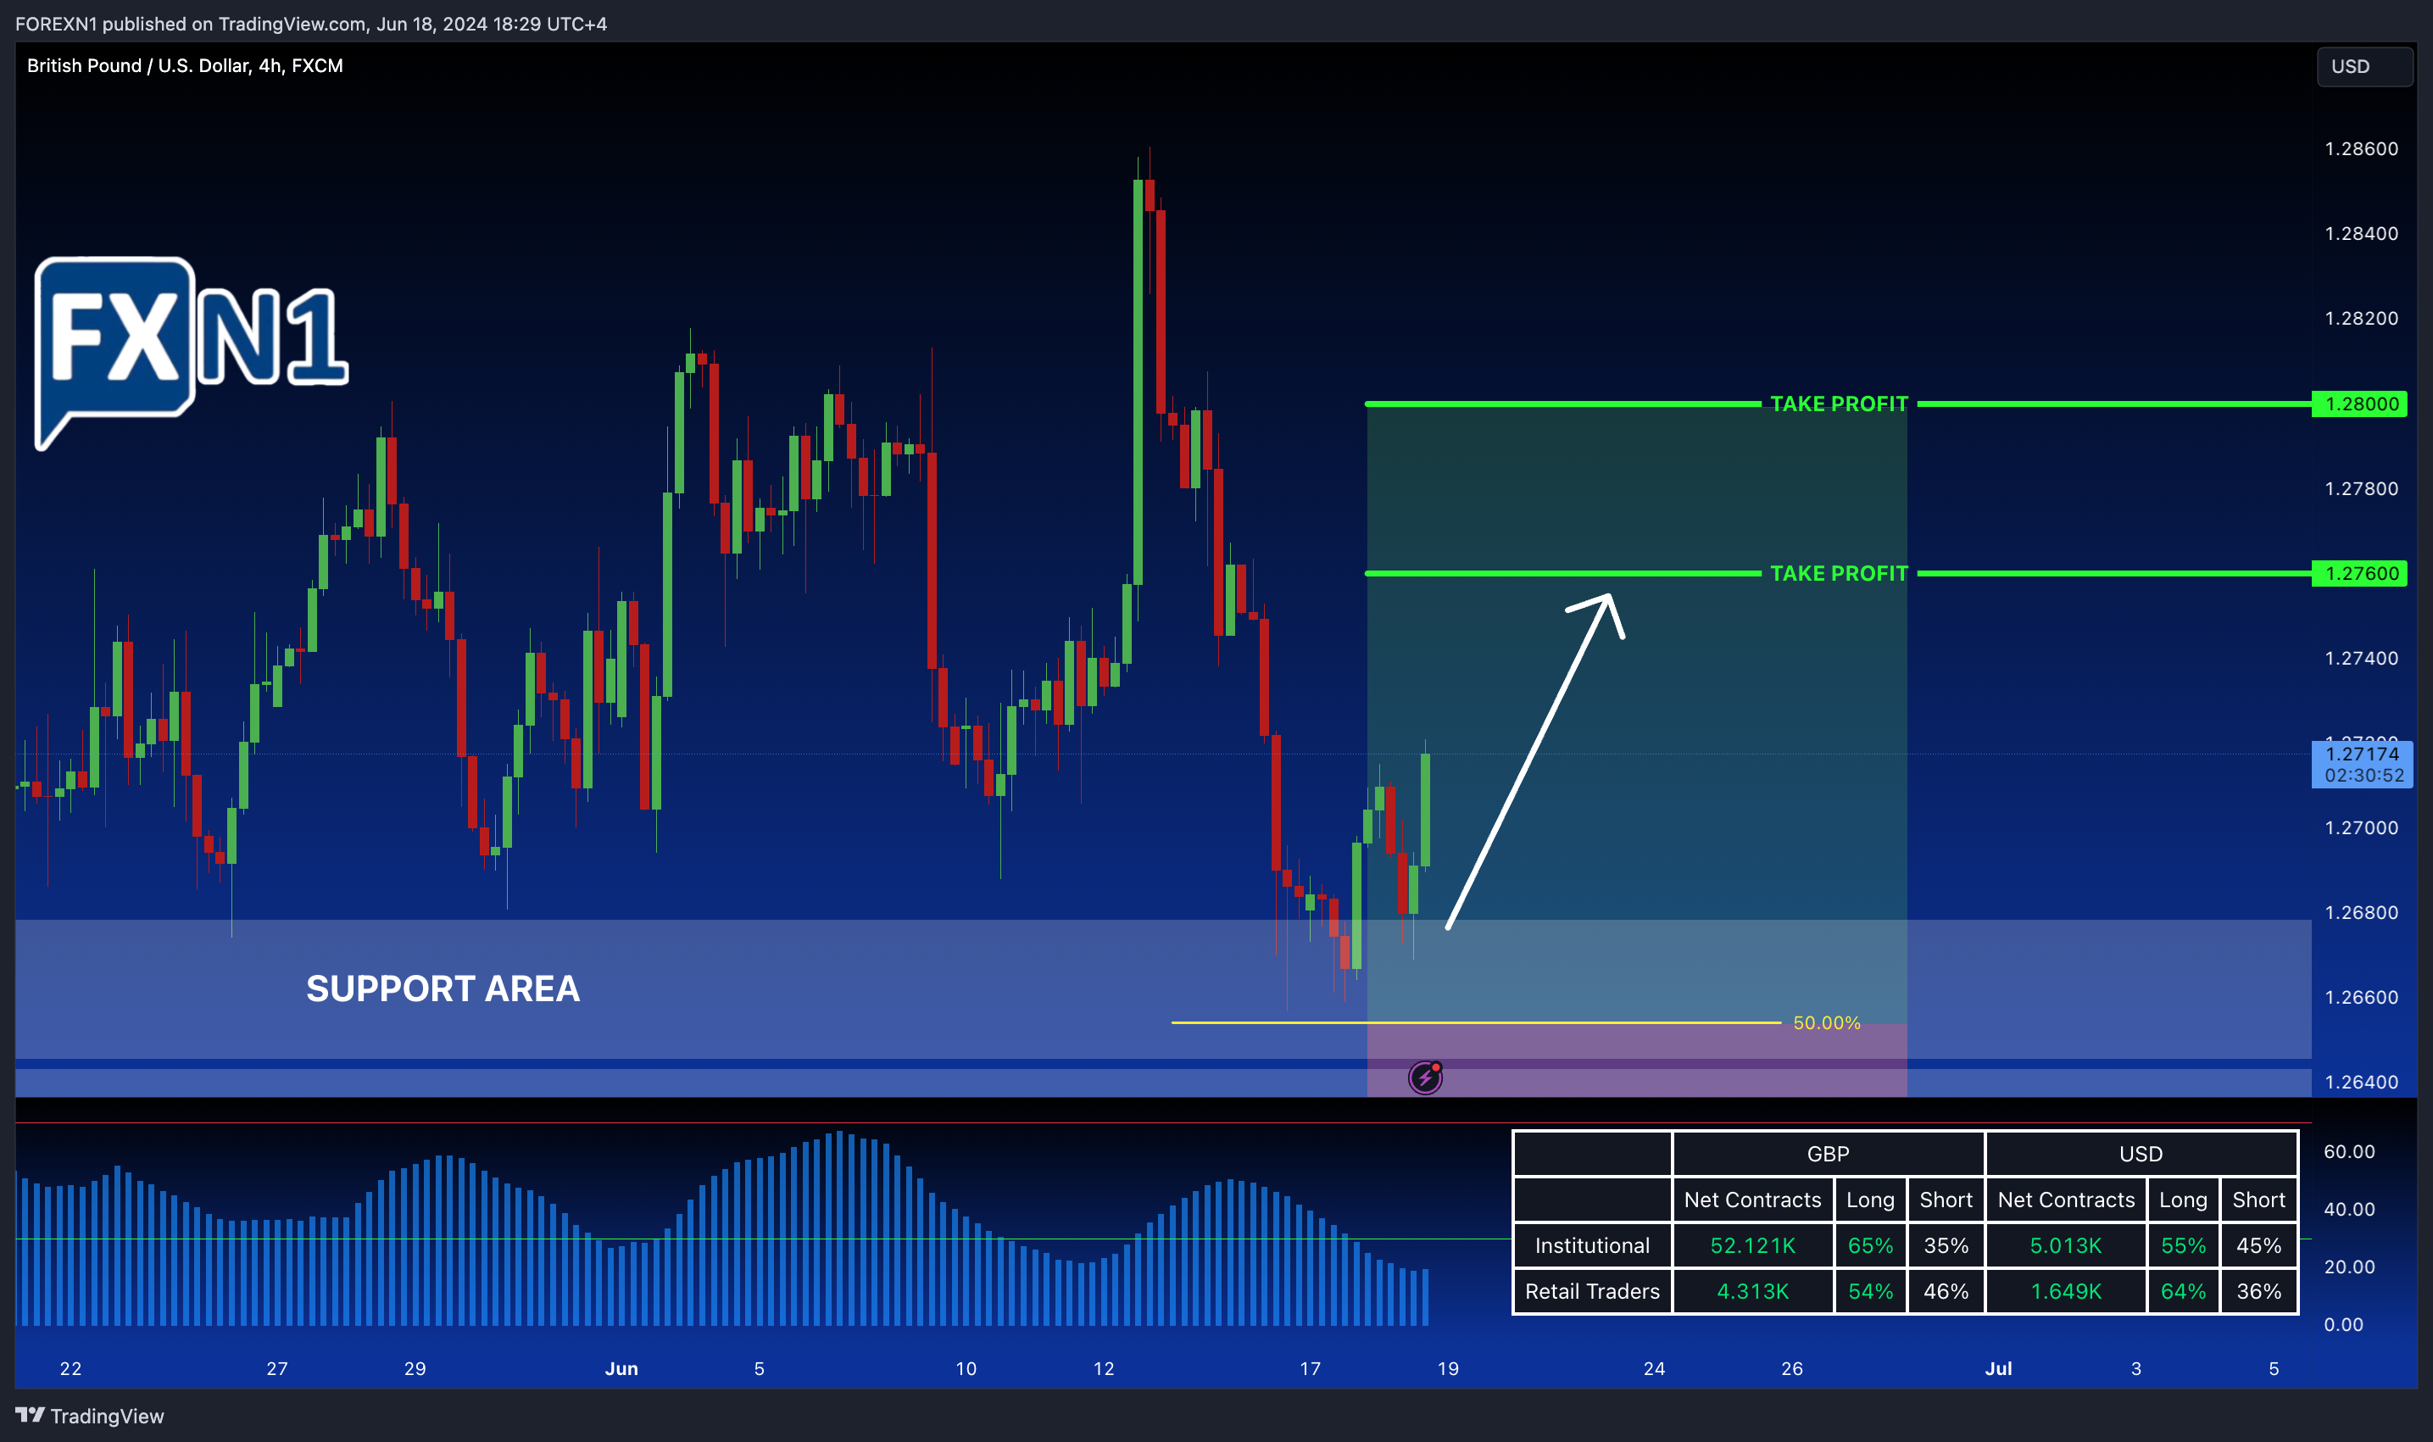This screenshot has height=1442, width=2433.
Task: Select the 1.28000 take profit price label
Action: [2359, 404]
